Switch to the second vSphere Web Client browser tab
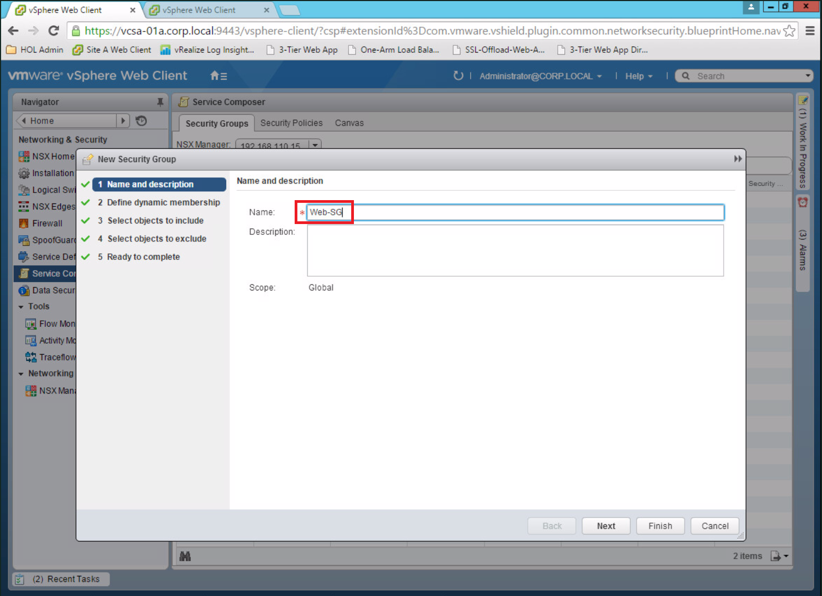 pos(209,10)
